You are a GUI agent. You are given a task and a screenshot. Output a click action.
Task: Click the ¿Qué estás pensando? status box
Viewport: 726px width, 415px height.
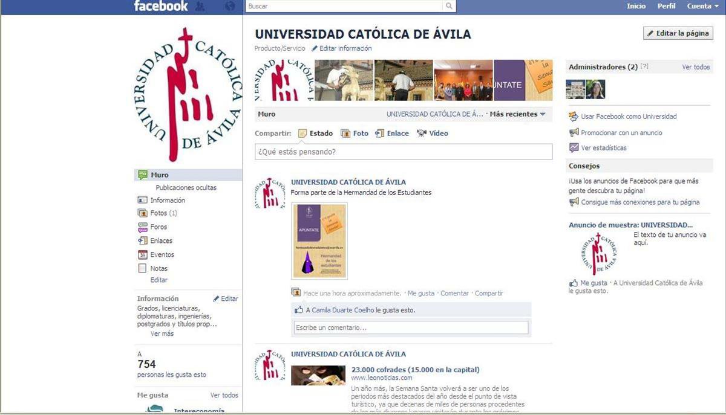[403, 152]
